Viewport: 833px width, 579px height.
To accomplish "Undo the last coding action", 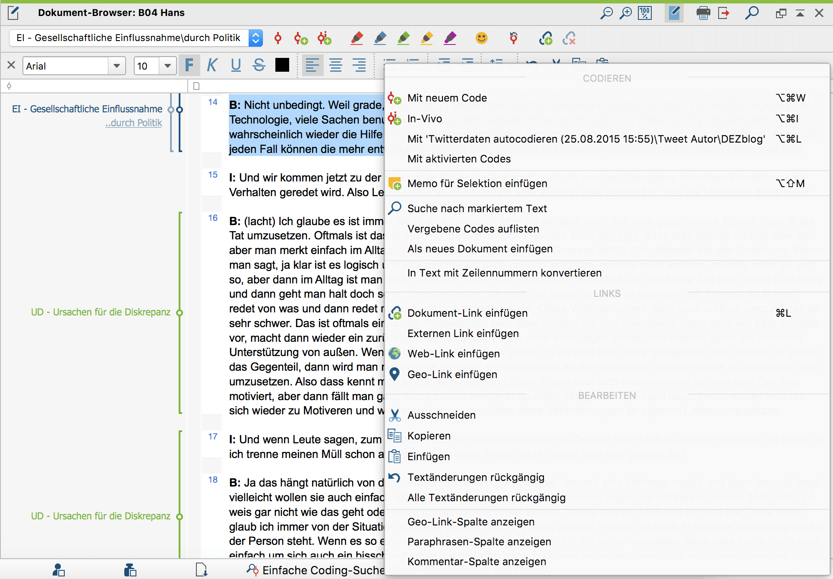I will click(514, 38).
